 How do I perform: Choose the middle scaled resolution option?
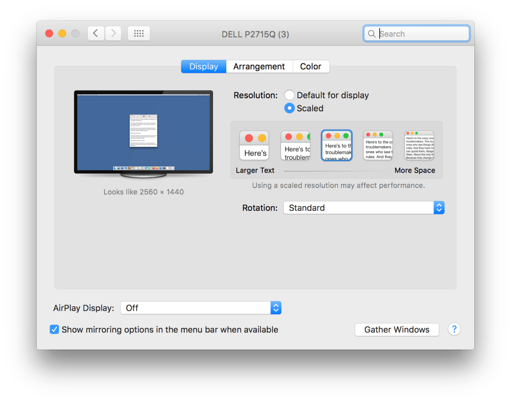pos(337,146)
